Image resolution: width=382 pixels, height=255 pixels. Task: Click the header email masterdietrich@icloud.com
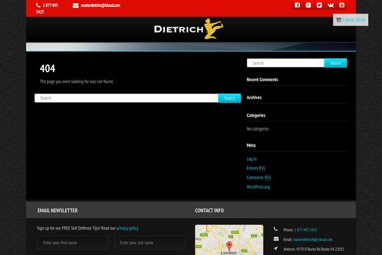tap(101, 5)
